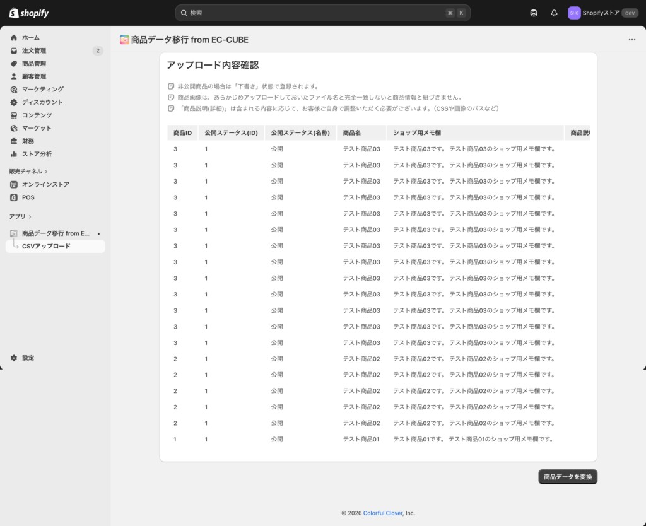Open the three-dot menu of app page
The width and height of the screenshot is (646, 526).
(631, 40)
